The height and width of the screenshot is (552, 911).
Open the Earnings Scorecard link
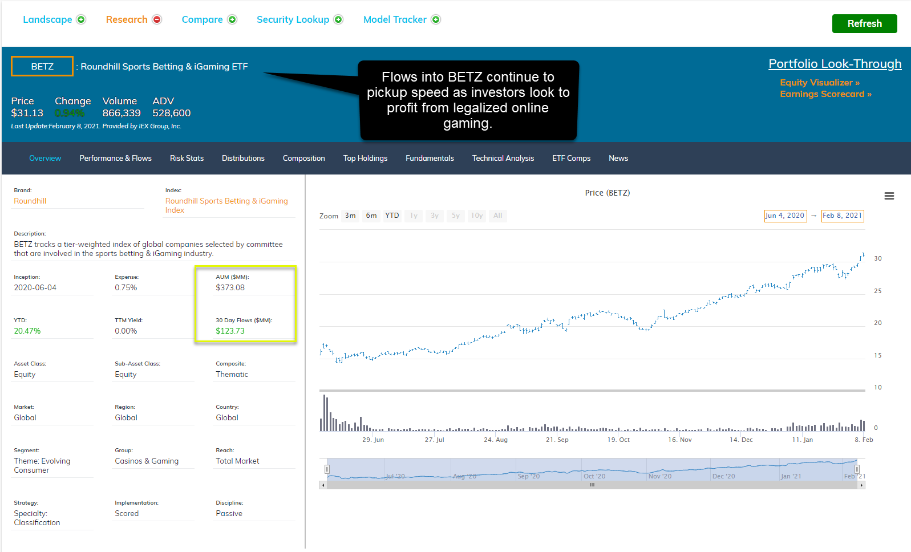tap(825, 94)
